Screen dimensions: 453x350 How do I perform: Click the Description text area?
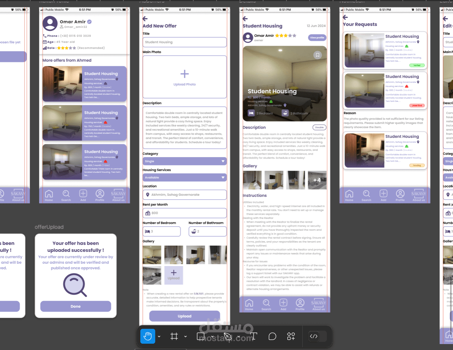click(185, 127)
